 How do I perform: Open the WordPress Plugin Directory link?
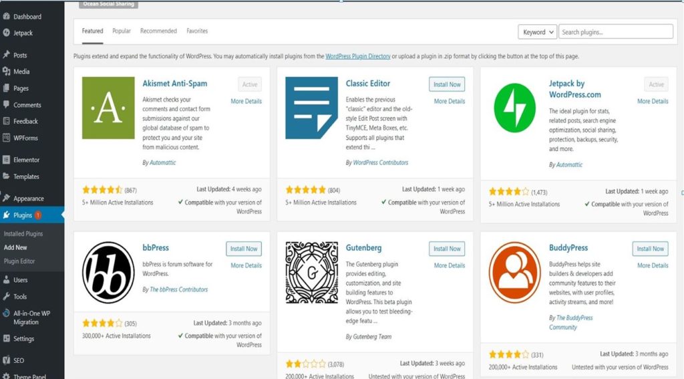tap(358, 56)
